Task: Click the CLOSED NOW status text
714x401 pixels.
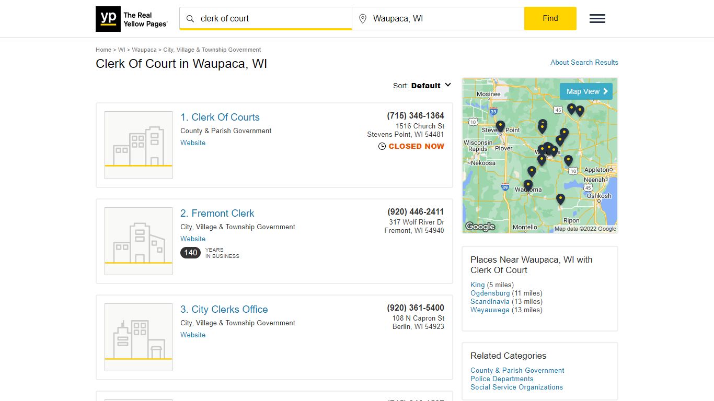Action: coord(417,146)
